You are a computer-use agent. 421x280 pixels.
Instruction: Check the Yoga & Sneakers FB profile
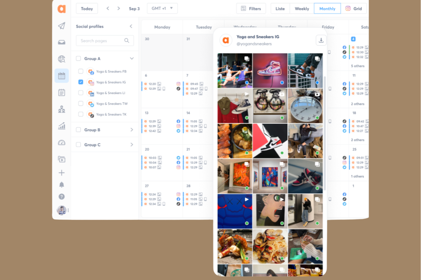81,71
